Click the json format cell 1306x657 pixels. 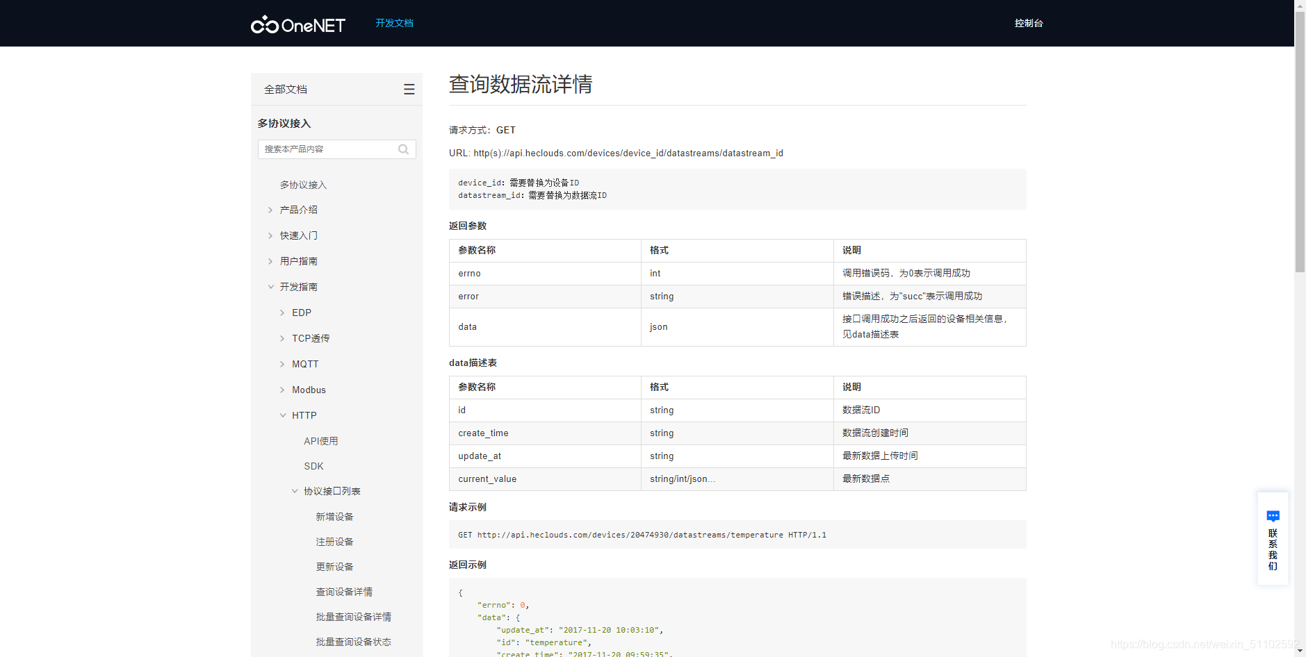tap(737, 327)
